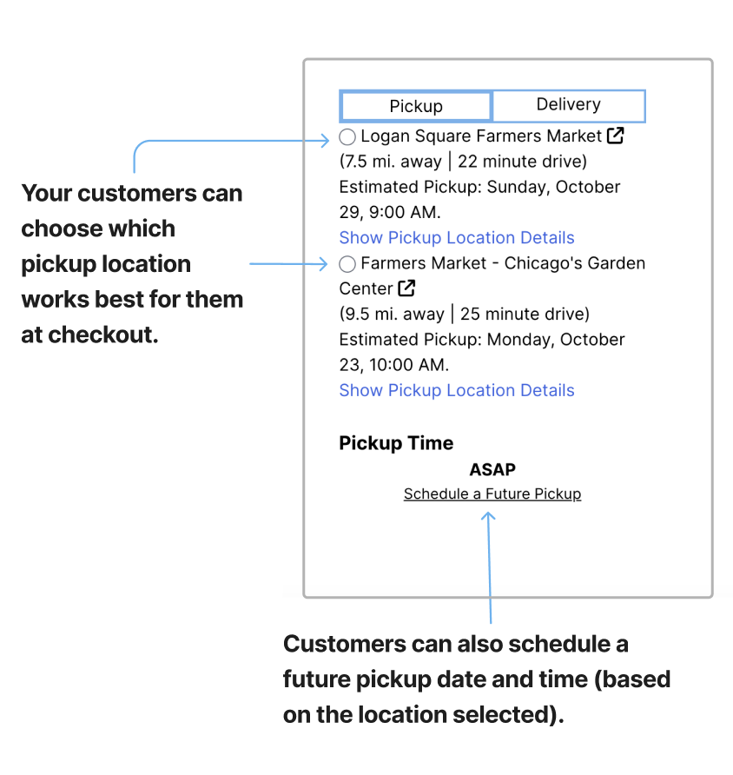Click the Farmers Market - Chicago's Garden name text
This screenshot has height=775, width=733.
click(502, 263)
